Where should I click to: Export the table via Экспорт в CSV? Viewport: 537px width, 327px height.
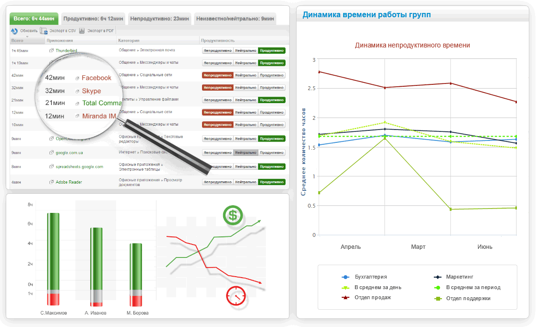(58, 31)
